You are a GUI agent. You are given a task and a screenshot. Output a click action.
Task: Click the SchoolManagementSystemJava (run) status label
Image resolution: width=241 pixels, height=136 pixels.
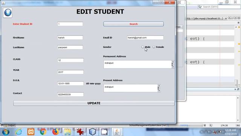tap(148, 125)
